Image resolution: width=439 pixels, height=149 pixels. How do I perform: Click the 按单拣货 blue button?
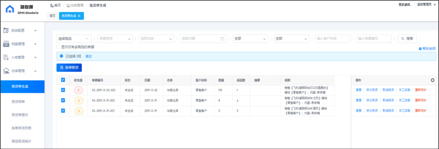click(x=69, y=68)
